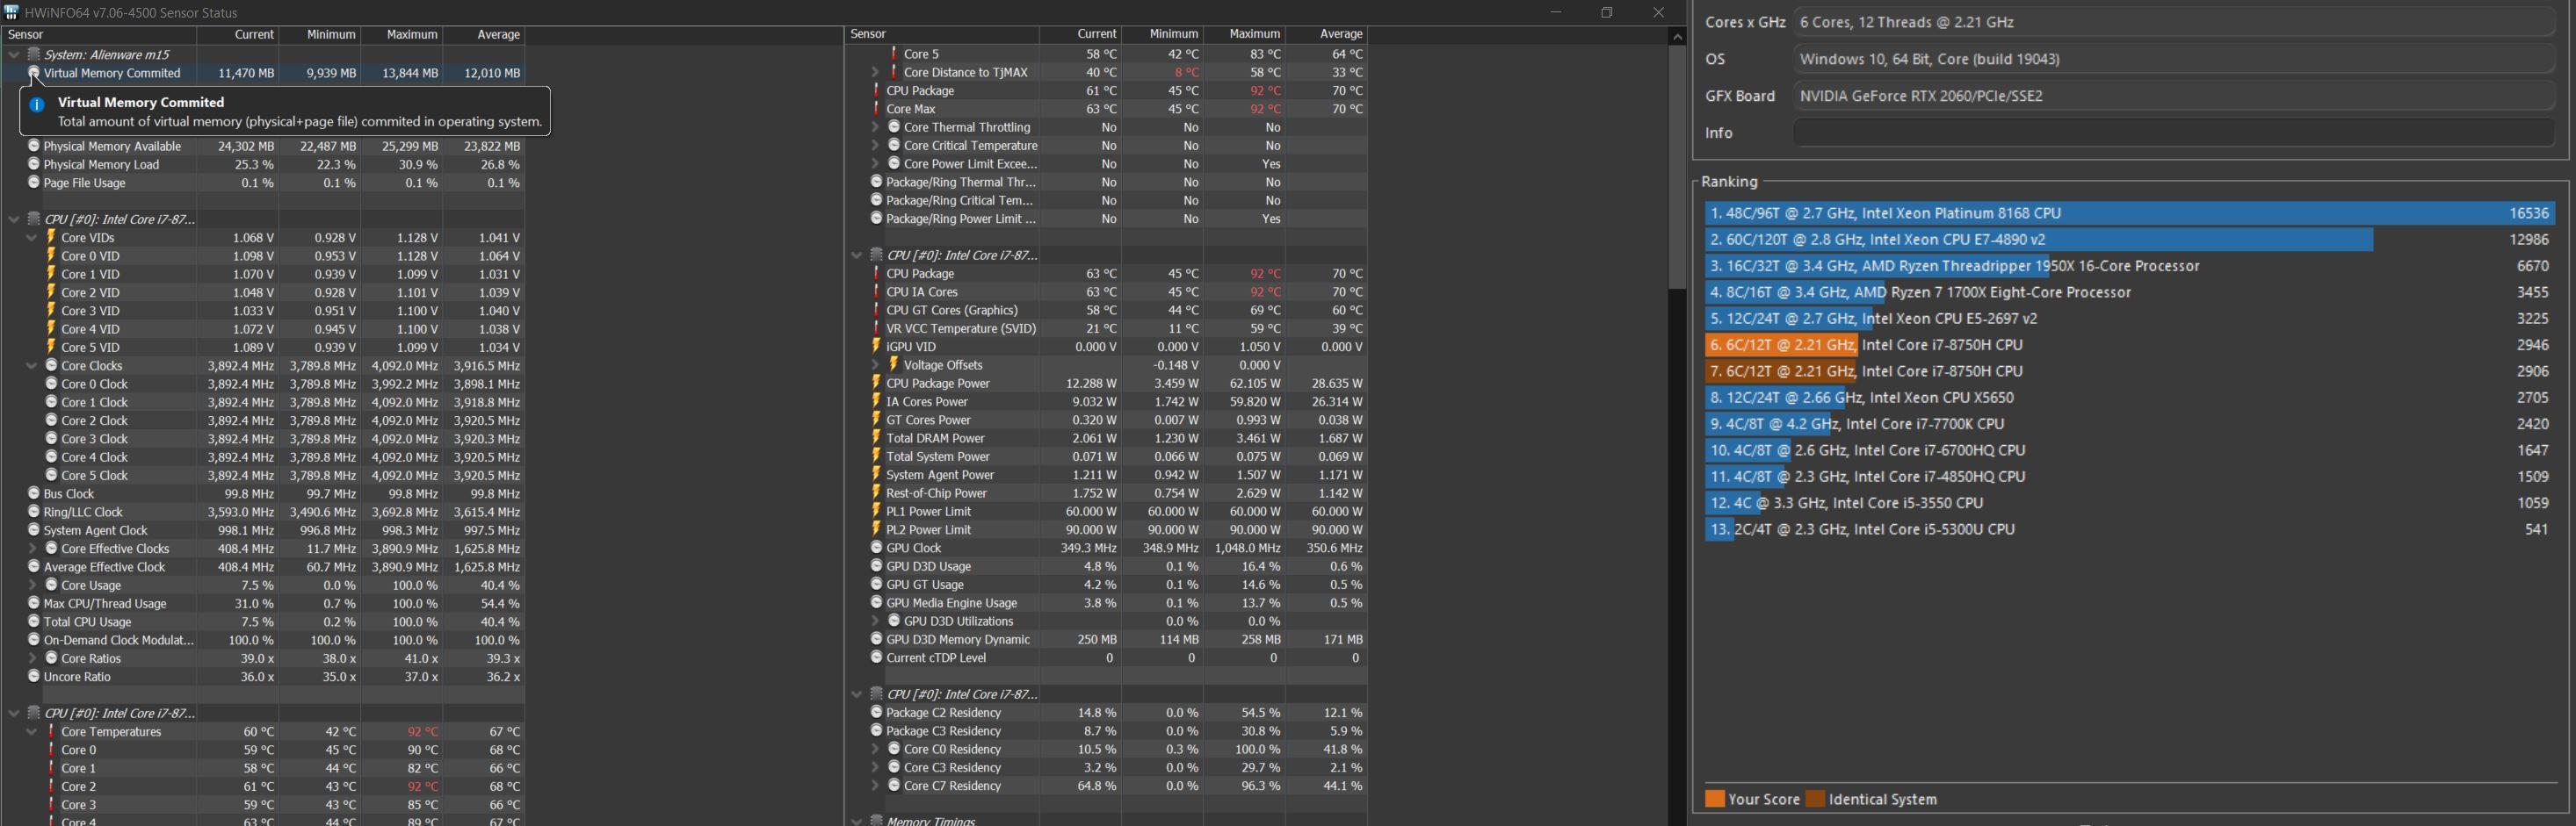This screenshot has height=826, width=2576.
Task: Click the lightning icon beside Core 0 VID
Action: pyautogui.click(x=51, y=255)
